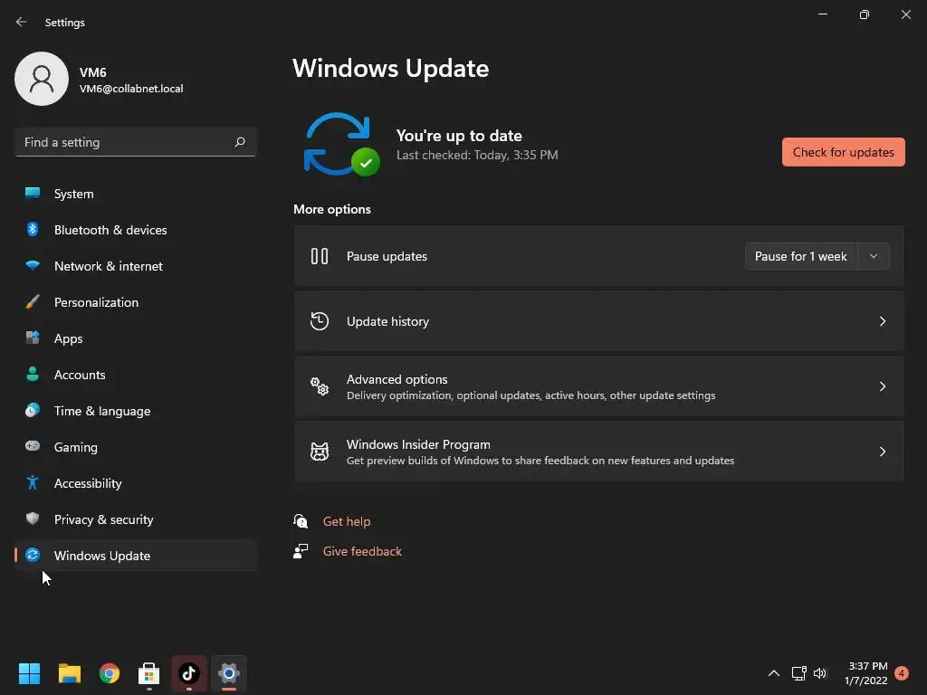
Task: Open Advanced options via its chevron
Action: [882, 386]
